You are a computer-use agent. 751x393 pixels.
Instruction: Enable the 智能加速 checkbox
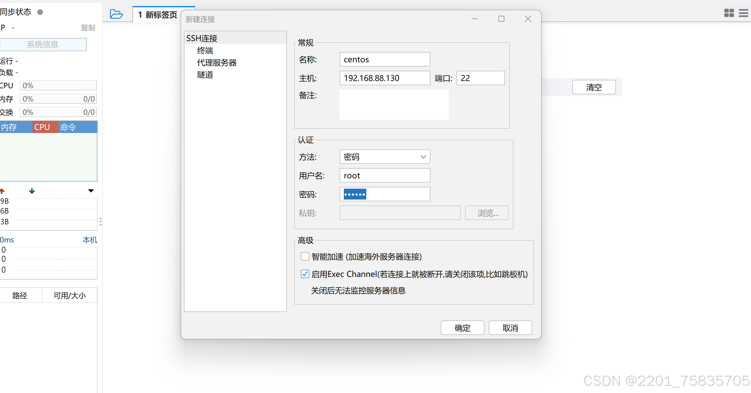coord(305,256)
